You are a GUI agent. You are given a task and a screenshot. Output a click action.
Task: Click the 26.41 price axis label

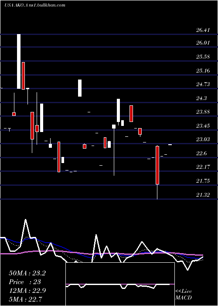pyautogui.click(x=203, y=30)
